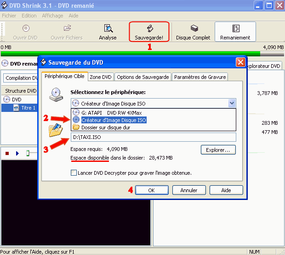The width and height of the screenshot is (285, 255).
Task: Switch to the Zone DVD tab
Action: (101, 77)
